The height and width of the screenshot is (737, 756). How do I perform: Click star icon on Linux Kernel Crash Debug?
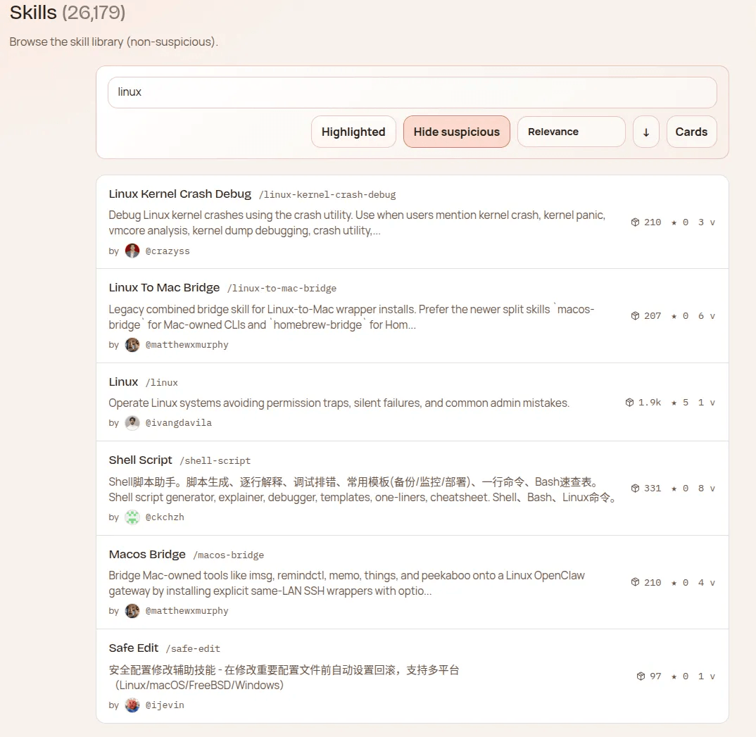(x=674, y=222)
